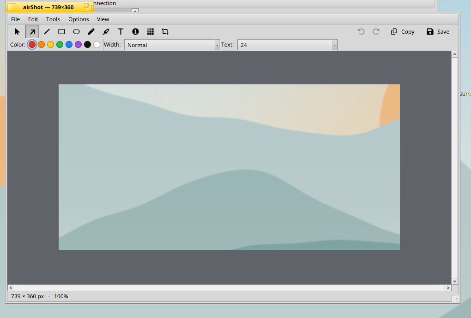This screenshot has width=471, height=318.
Task: Redo the last undone action
Action: tap(376, 32)
